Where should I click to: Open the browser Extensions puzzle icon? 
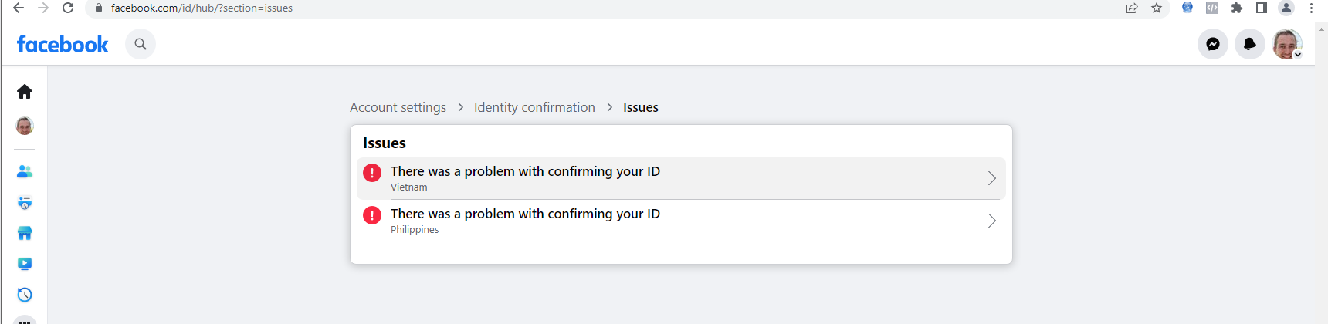click(x=1237, y=8)
